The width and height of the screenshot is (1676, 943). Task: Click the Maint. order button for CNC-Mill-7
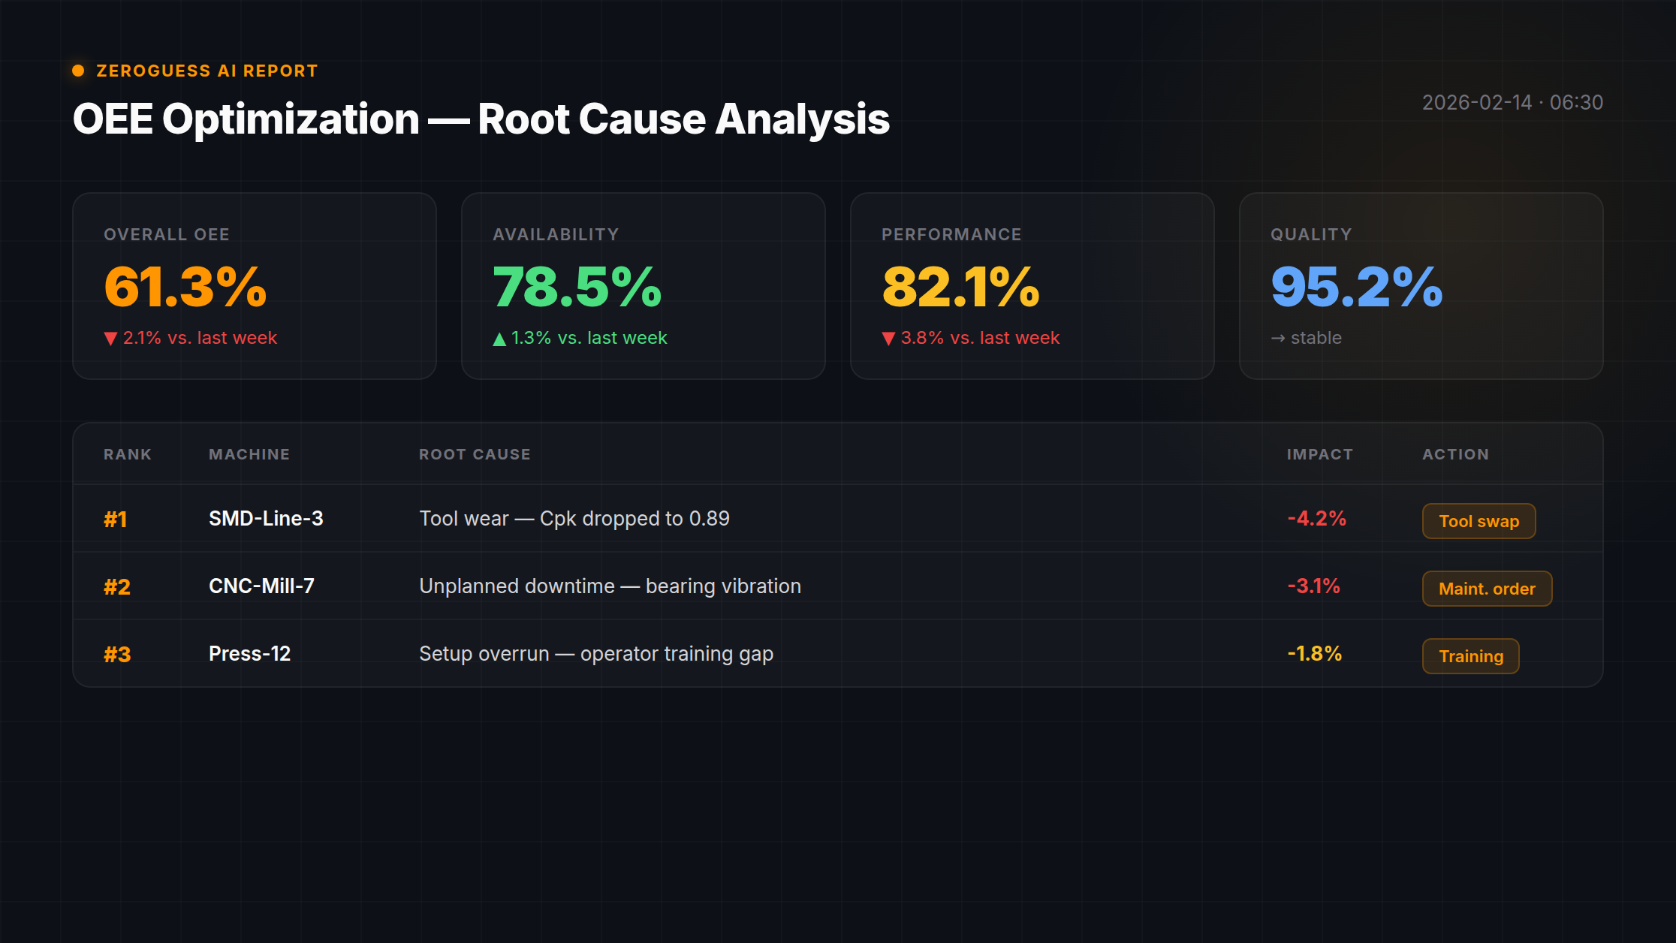1487,589
